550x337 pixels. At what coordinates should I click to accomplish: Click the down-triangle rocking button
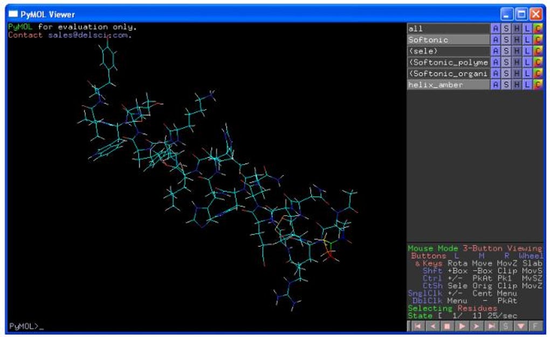coord(520,326)
